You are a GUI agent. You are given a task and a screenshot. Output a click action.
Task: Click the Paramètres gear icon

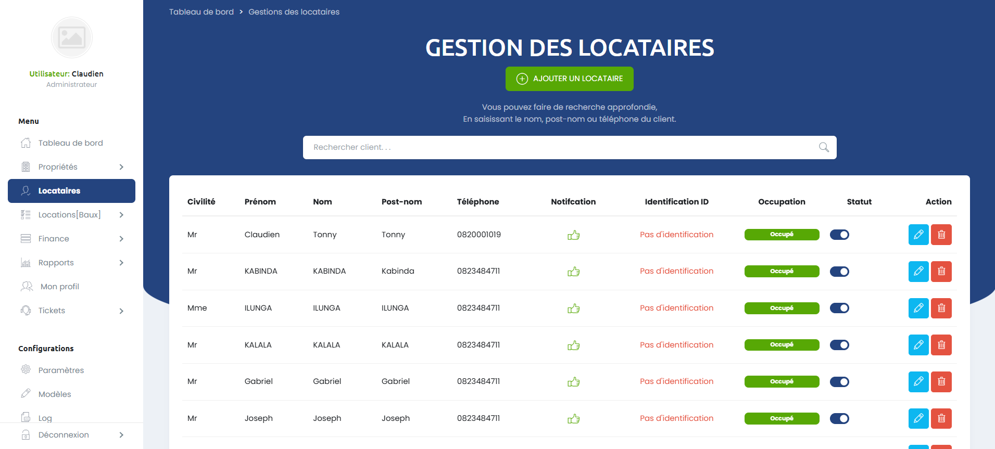tap(26, 369)
